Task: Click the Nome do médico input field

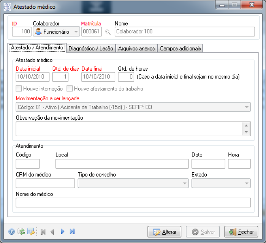Action: (x=133, y=202)
